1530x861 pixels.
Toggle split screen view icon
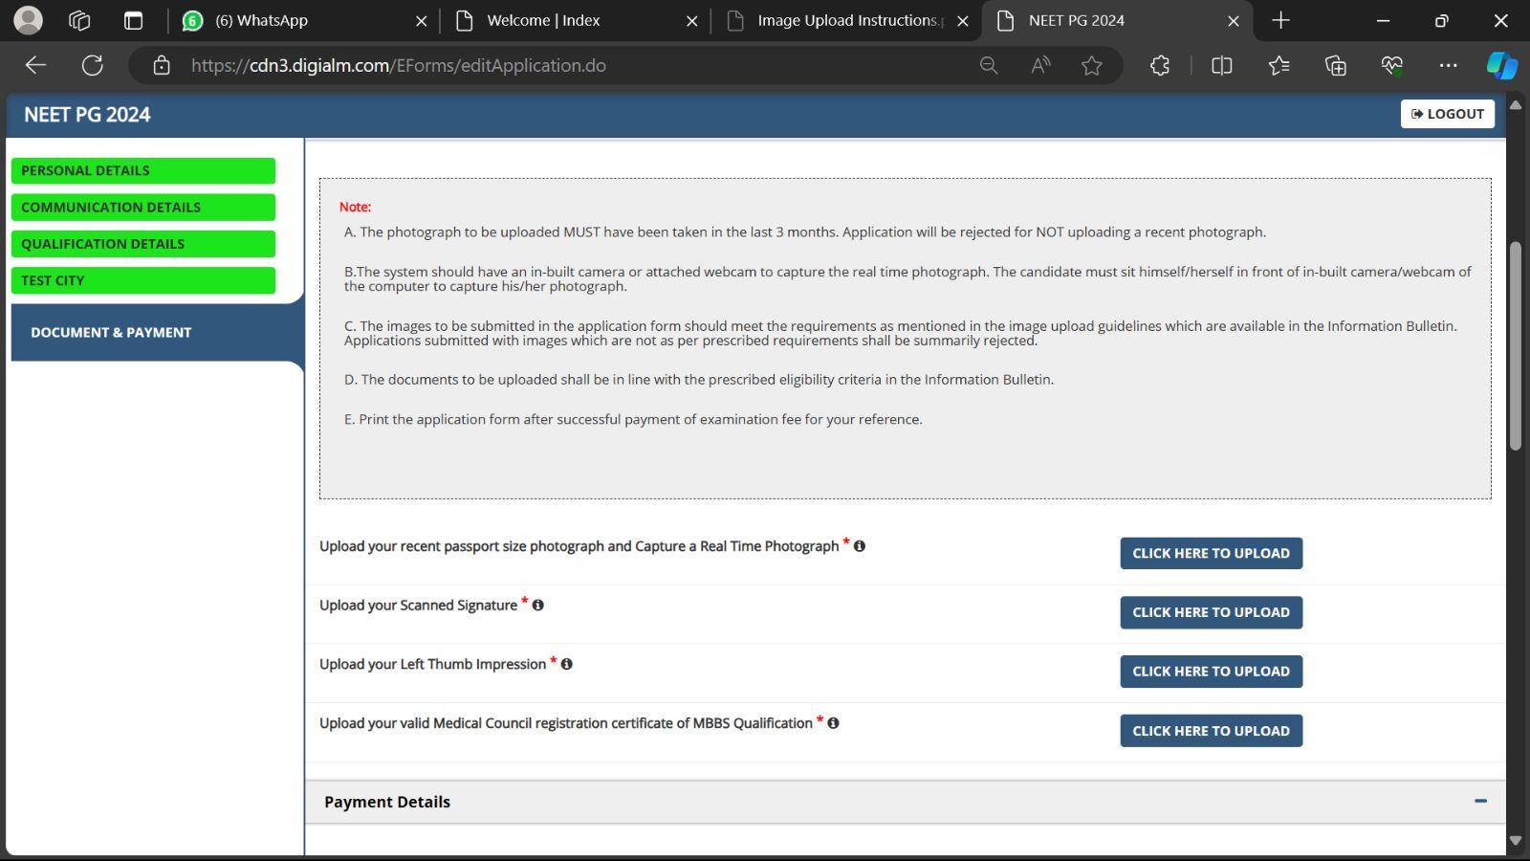click(1221, 65)
